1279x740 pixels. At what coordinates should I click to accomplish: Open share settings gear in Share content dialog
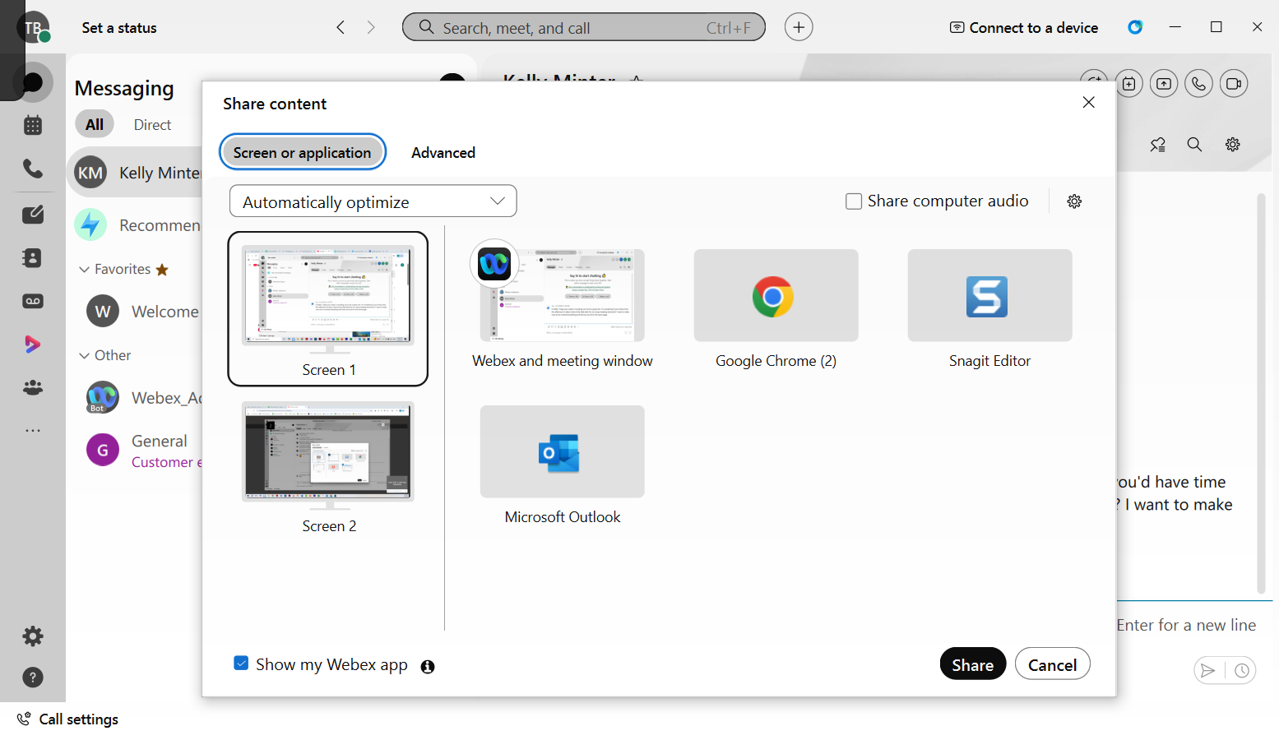coord(1074,201)
